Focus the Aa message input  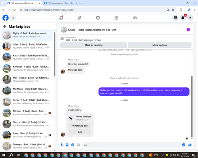click(132, 145)
